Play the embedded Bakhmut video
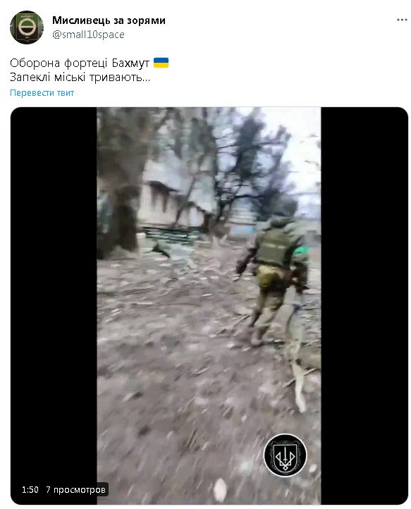Image resolution: width=411 pixels, height=509 pixels. click(x=209, y=305)
